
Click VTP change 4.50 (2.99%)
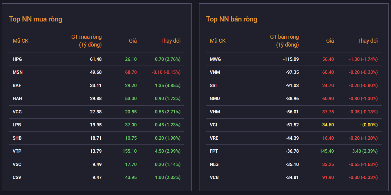tap(168, 151)
